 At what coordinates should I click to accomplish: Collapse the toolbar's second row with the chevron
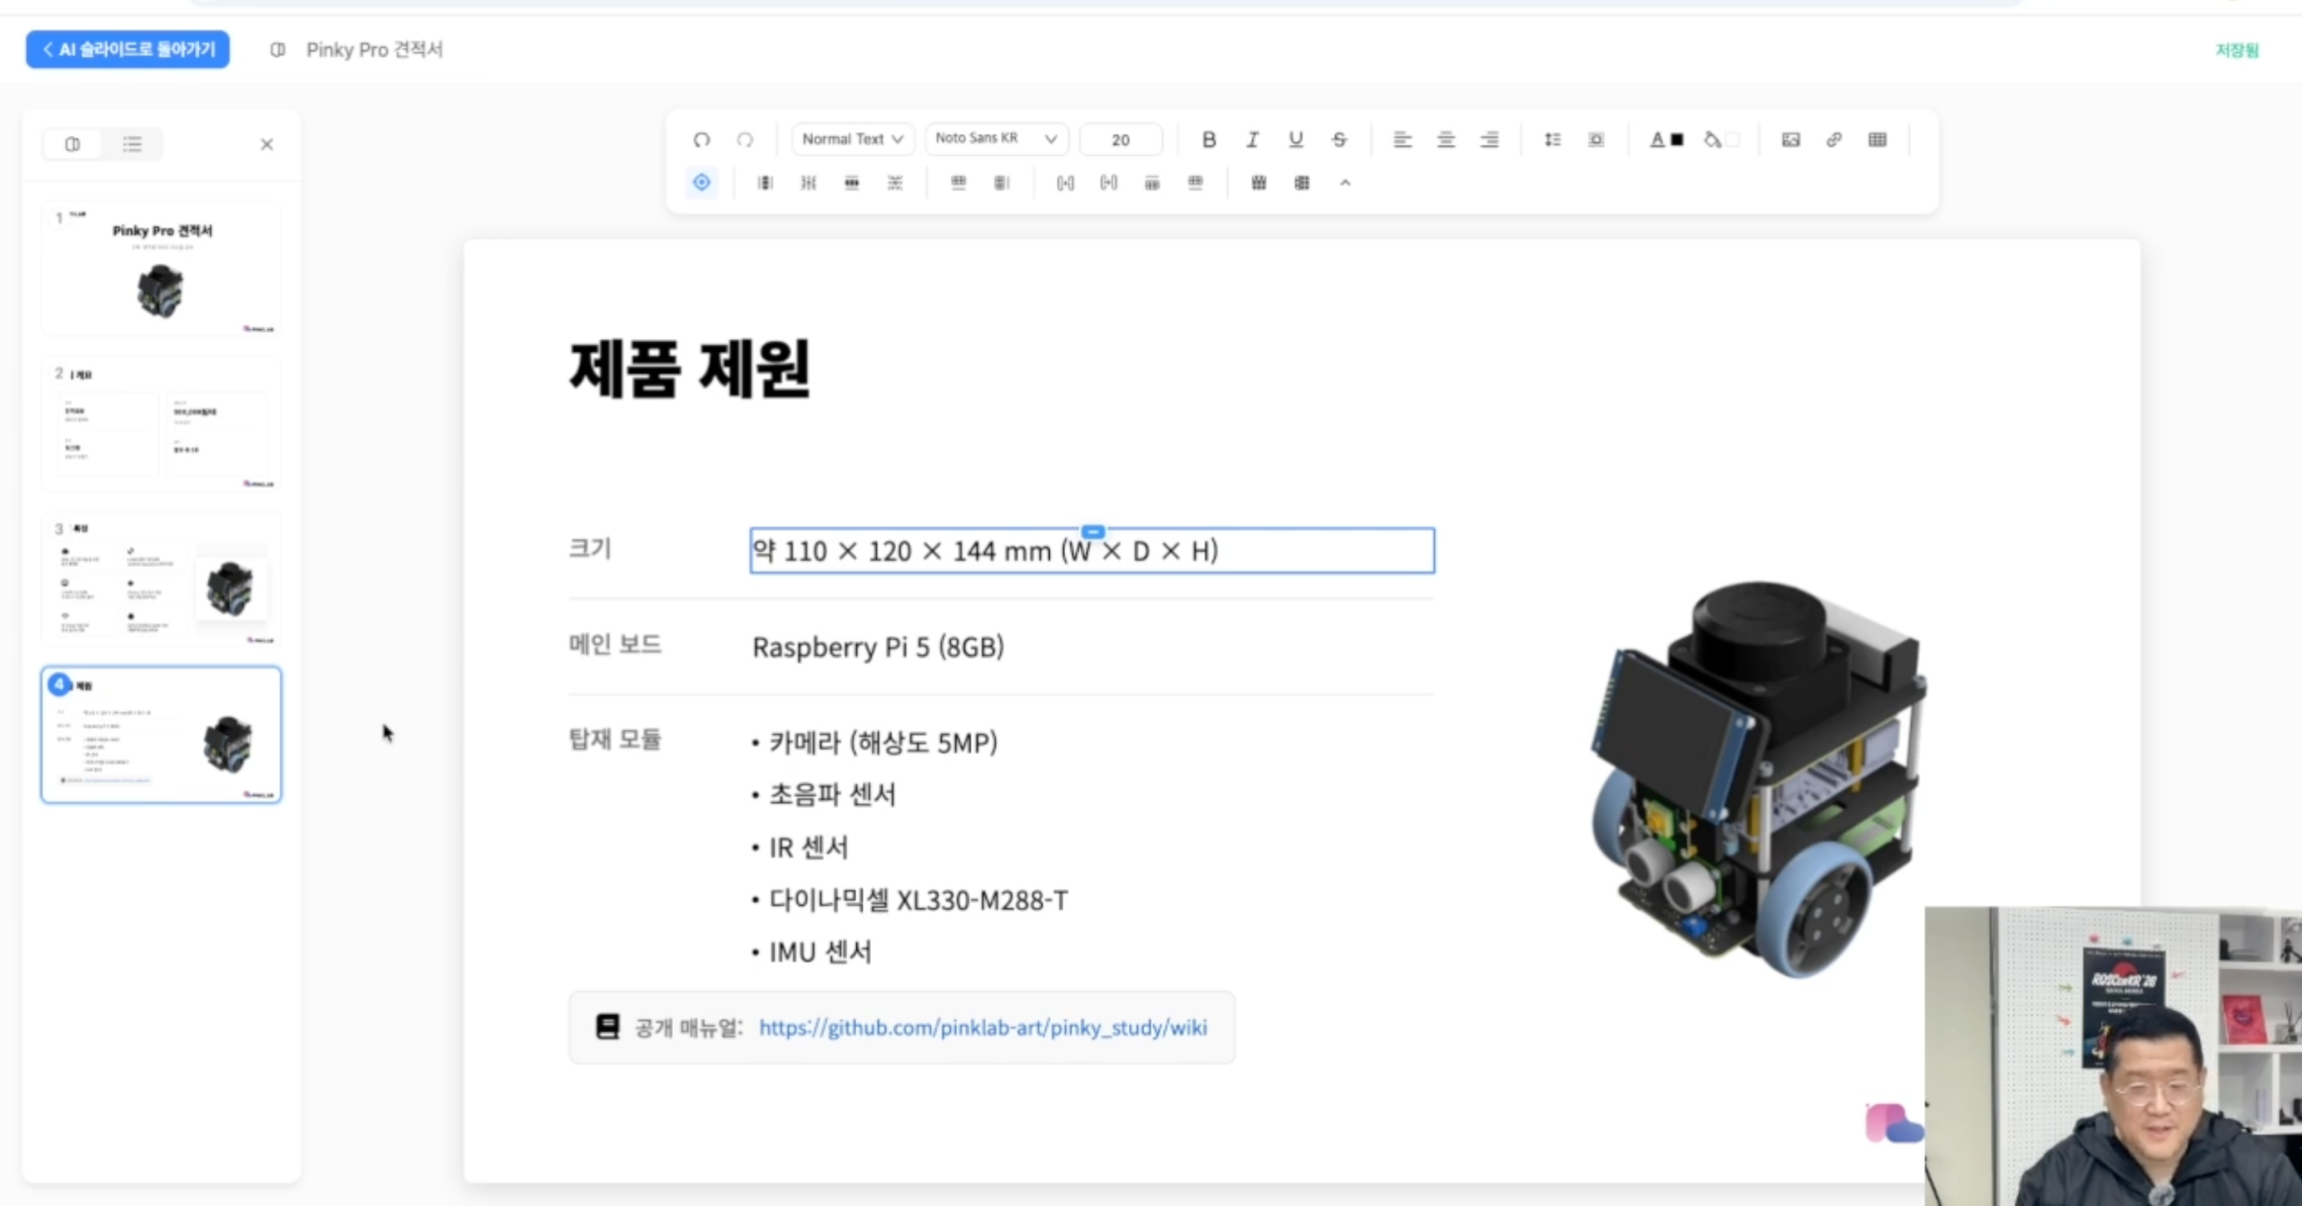point(1345,183)
